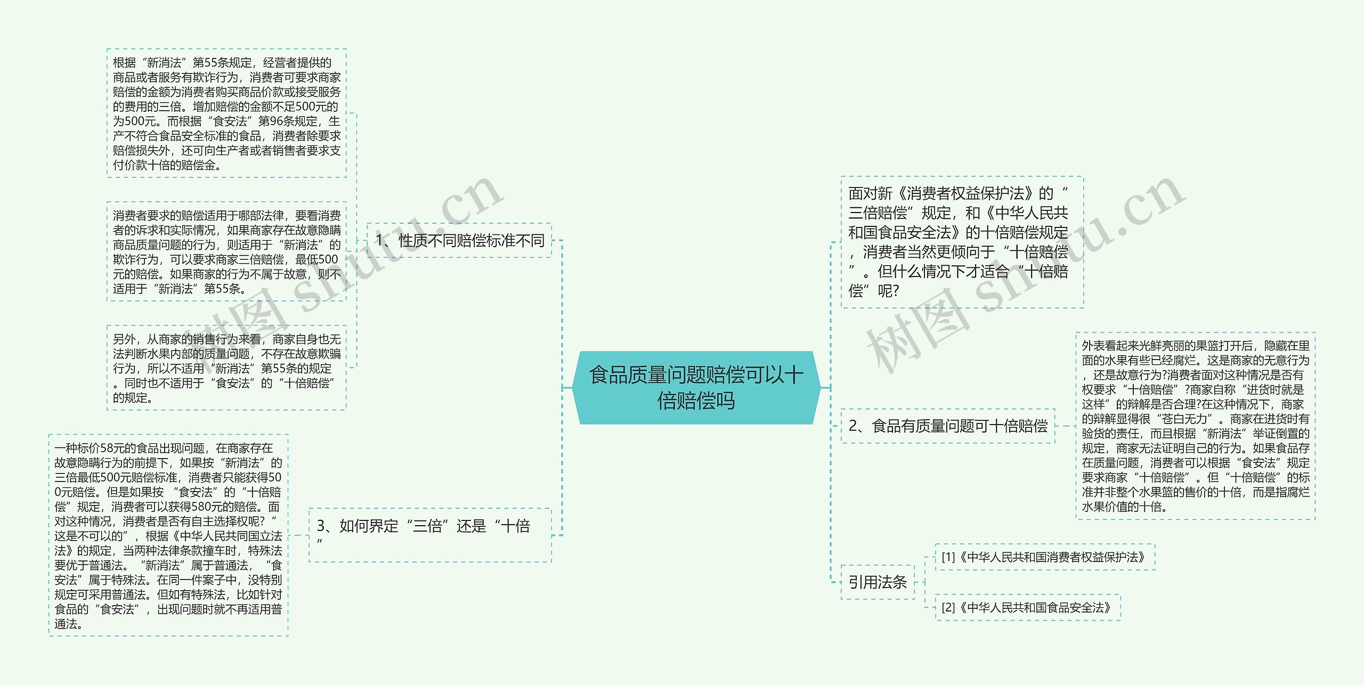Image resolution: width=1364 pixels, height=685 pixels.
Task: Click the left connector stub of the central node
Action: 567,388
